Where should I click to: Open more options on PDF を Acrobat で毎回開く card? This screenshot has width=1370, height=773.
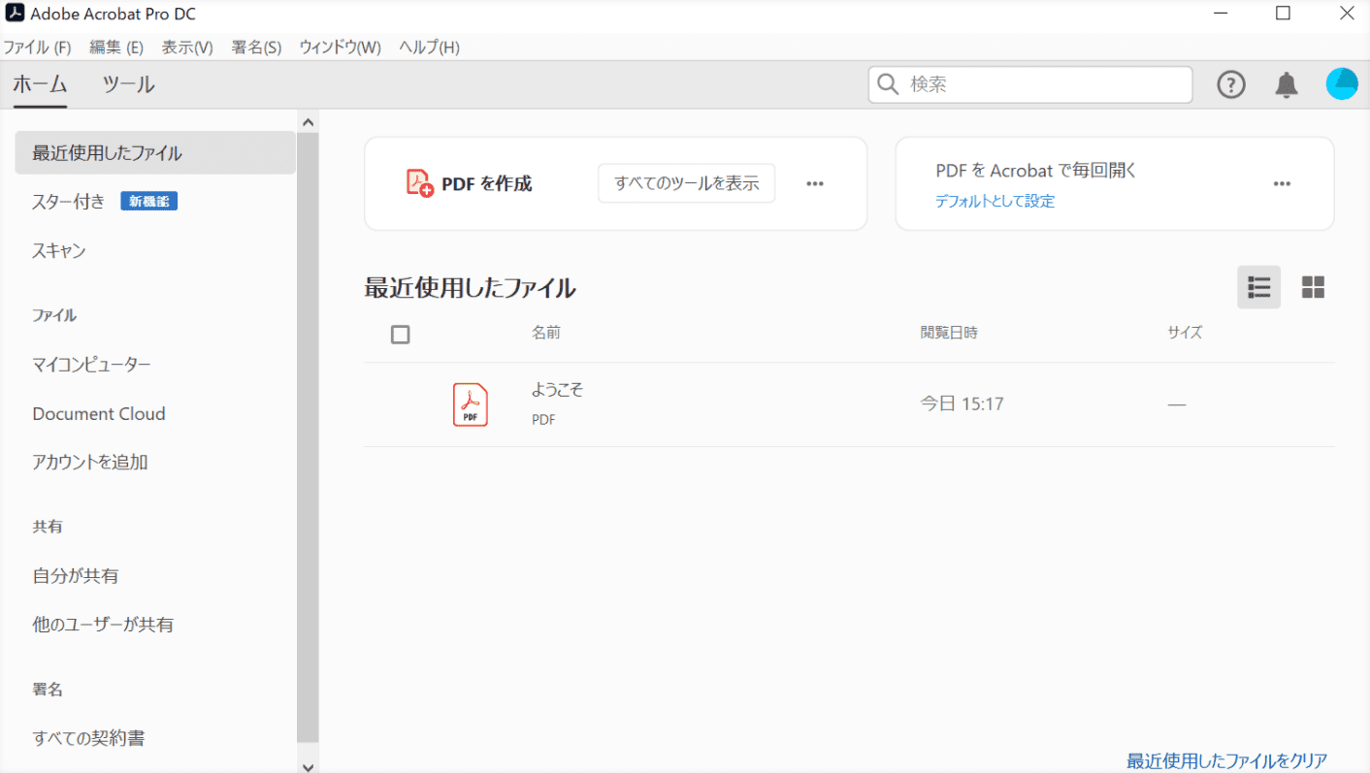pos(1282,183)
